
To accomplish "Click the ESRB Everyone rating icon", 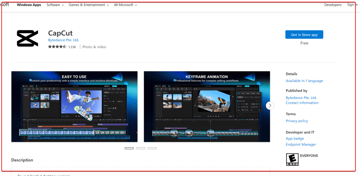I will click(292, 160).
